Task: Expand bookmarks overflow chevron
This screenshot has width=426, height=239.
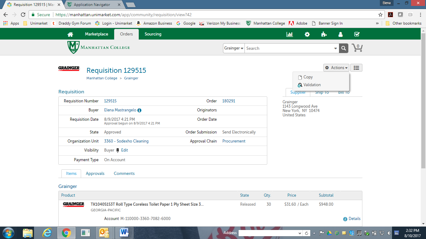Action: 377,23
